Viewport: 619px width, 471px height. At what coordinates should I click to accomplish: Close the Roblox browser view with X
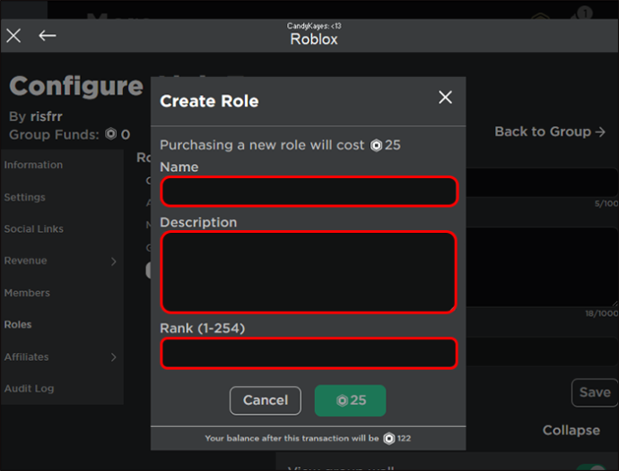point(13,36)
